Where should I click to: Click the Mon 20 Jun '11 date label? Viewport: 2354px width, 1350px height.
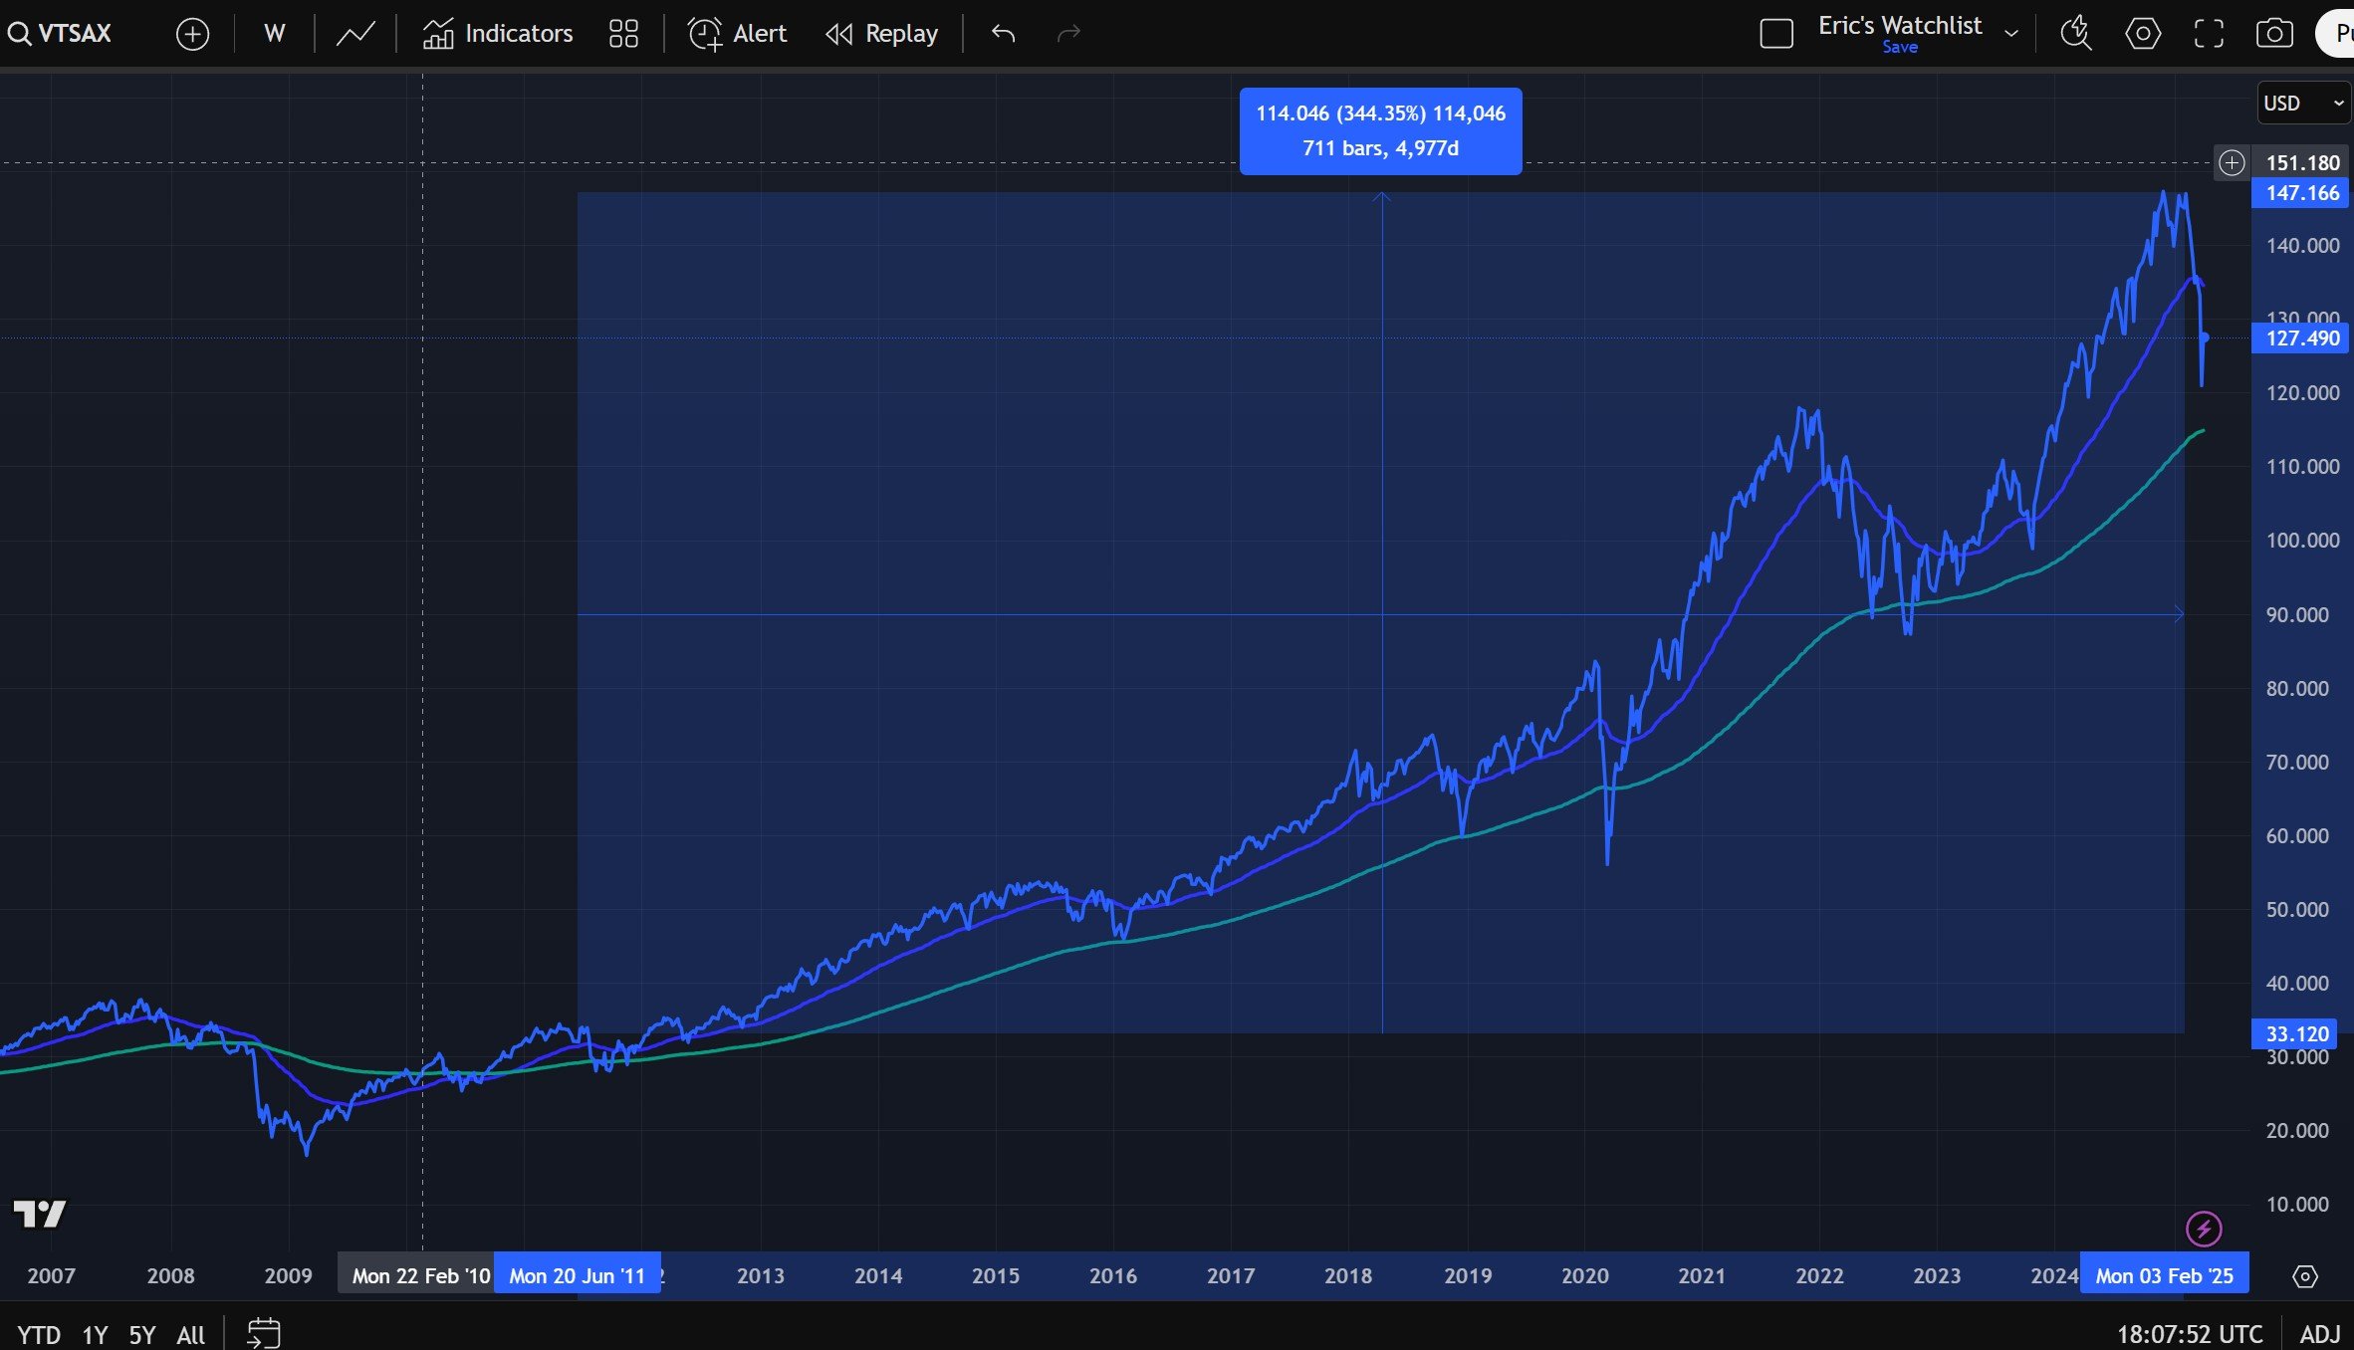point(578,1275)
